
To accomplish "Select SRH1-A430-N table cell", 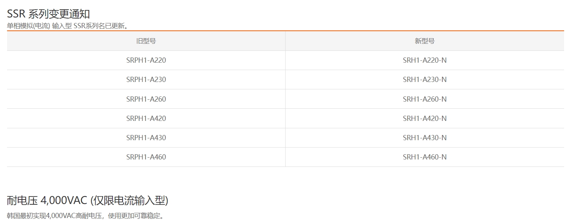I will [x=424, y=138].
